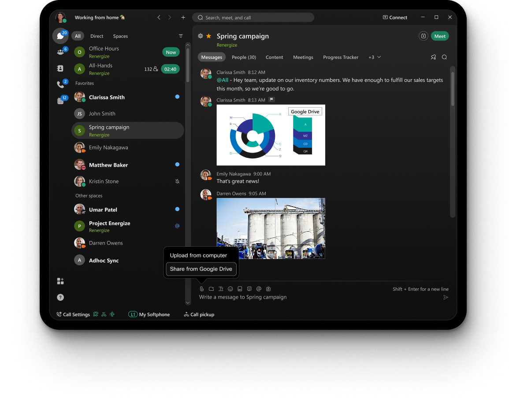Open the text formatting icon in composer
Image resolution: width=509 pixels, height=409 pixels.
point(221,289)
